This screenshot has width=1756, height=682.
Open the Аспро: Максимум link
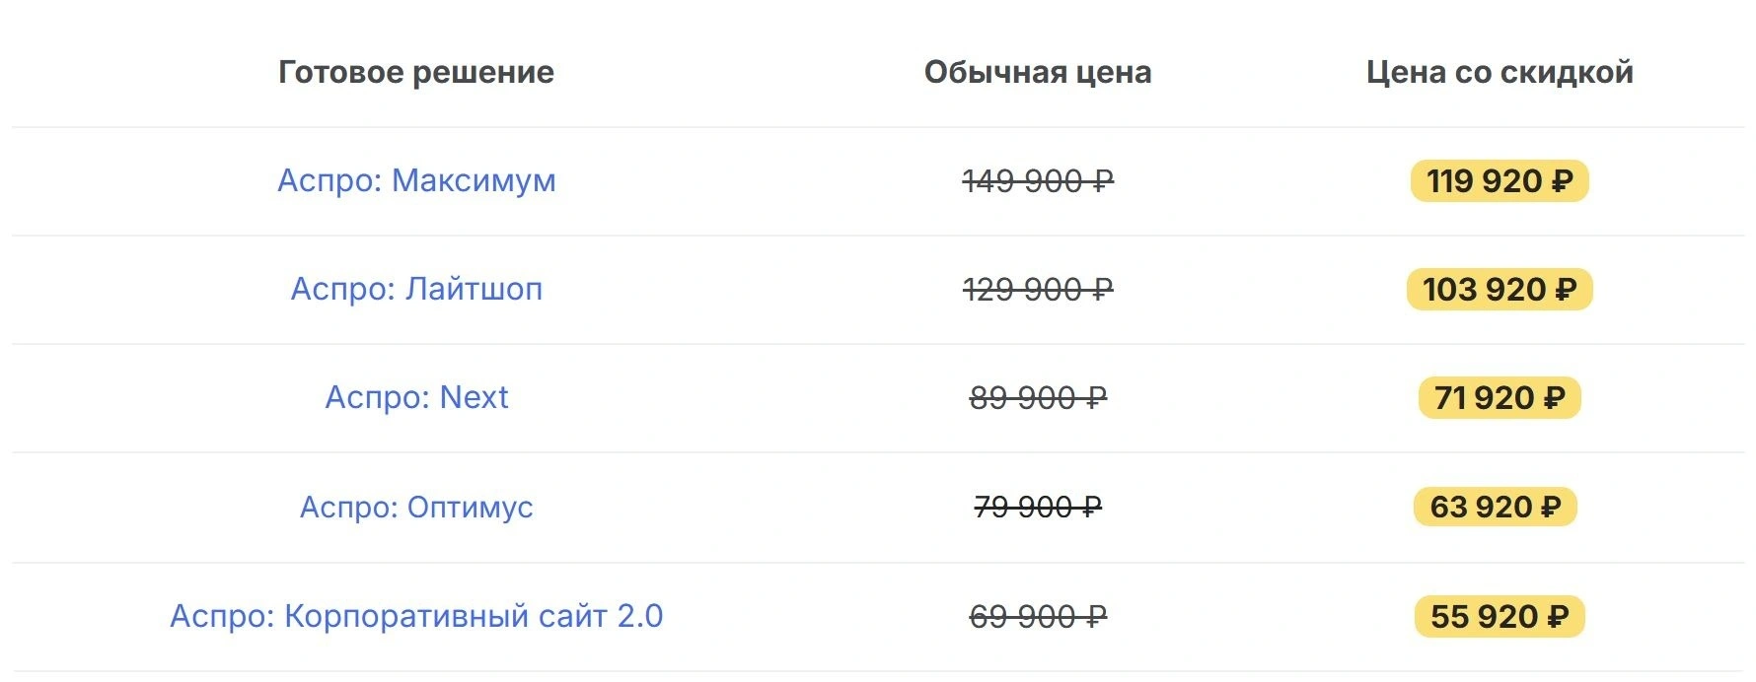[x=416, y=180]
